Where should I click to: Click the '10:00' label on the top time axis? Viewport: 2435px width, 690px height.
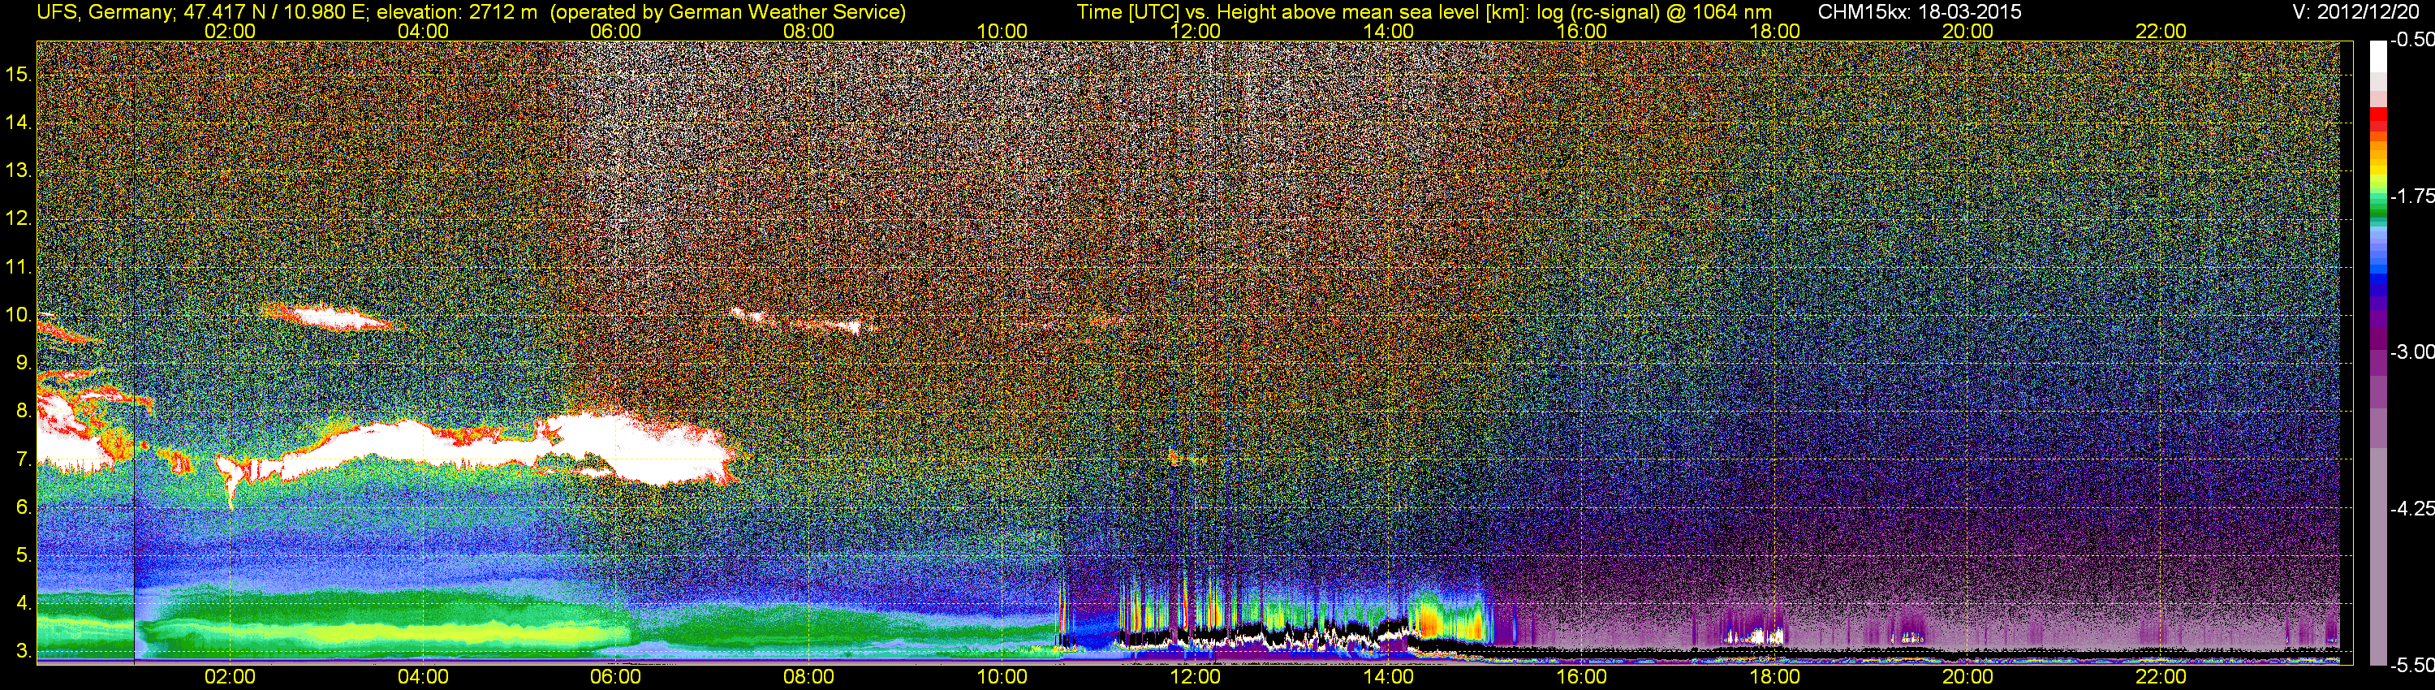point(1002,31)
